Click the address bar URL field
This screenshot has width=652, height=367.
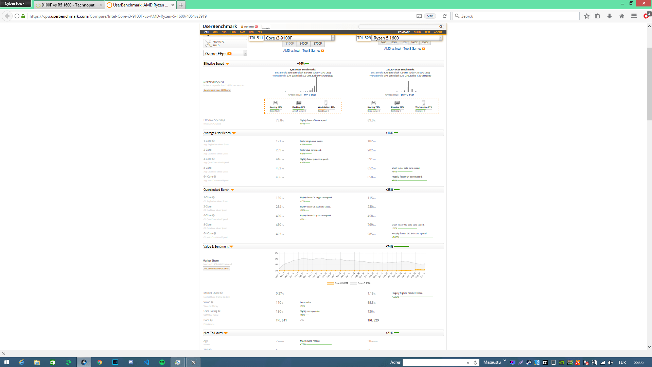point(221,16)
